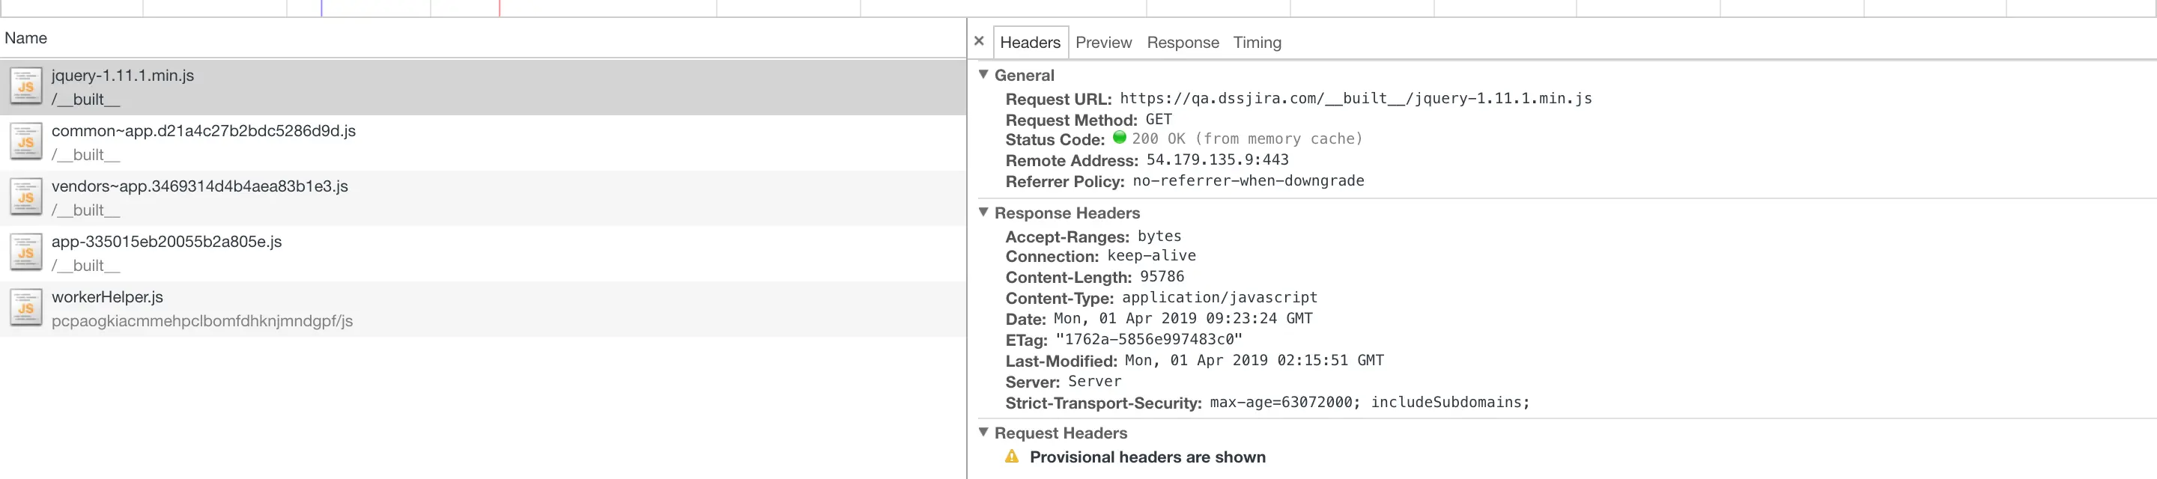Sort requests by the Name column header
The image size is (2157, 479).
coord(26,38)
